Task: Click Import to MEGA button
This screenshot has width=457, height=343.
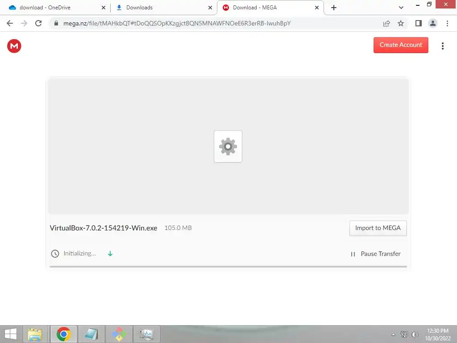Action: [378, 228]
